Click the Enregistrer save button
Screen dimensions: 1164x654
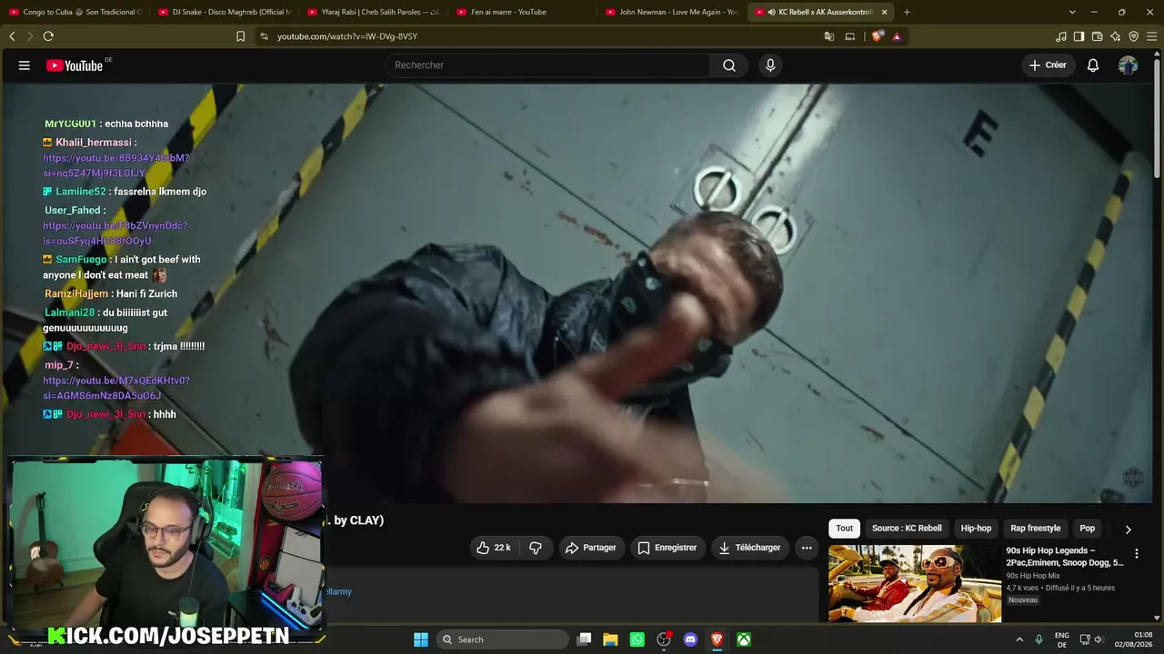pos(667,548)
